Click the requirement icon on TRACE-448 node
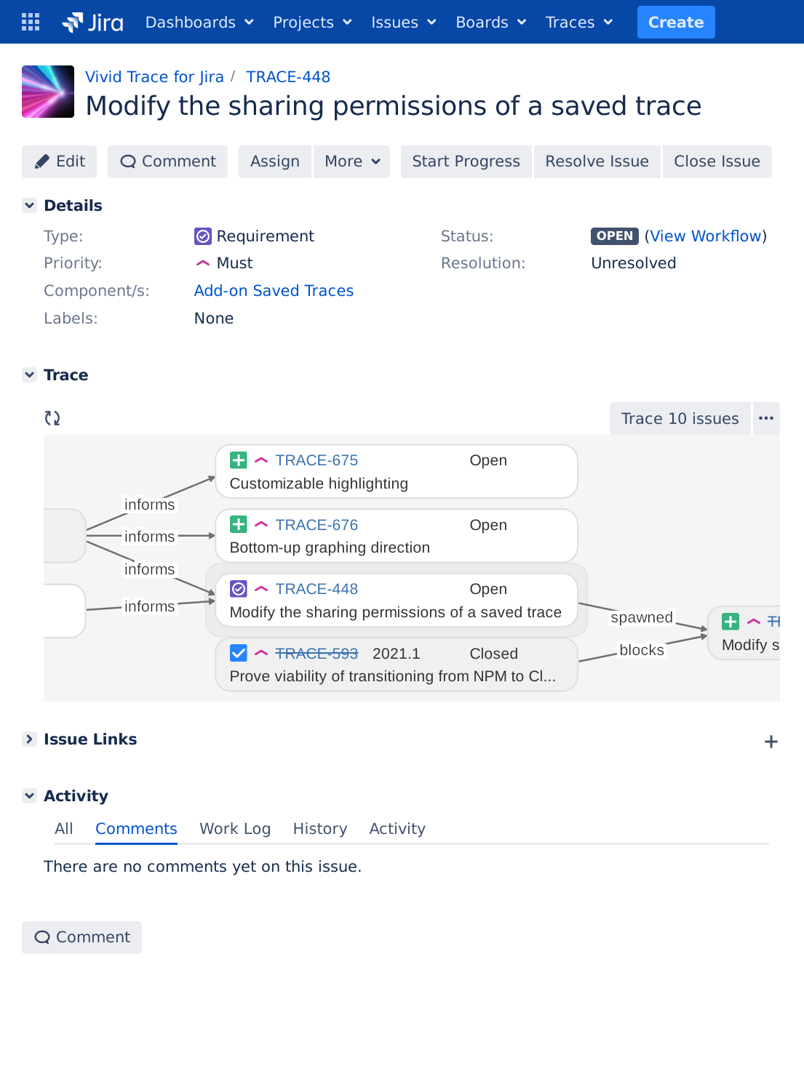This screenshot has width=804, height=1071. 239,589
